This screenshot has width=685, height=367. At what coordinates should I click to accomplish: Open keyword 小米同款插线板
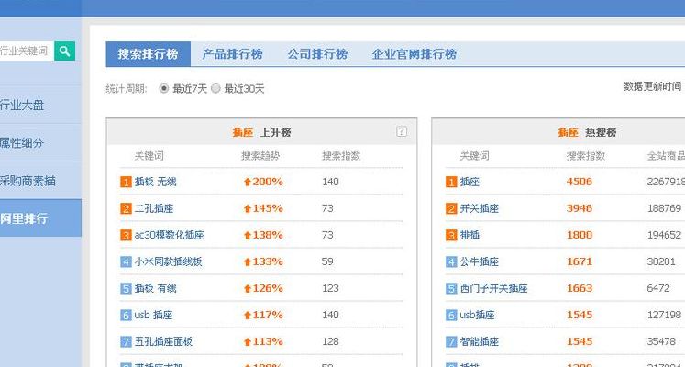[x=168, y=261]
